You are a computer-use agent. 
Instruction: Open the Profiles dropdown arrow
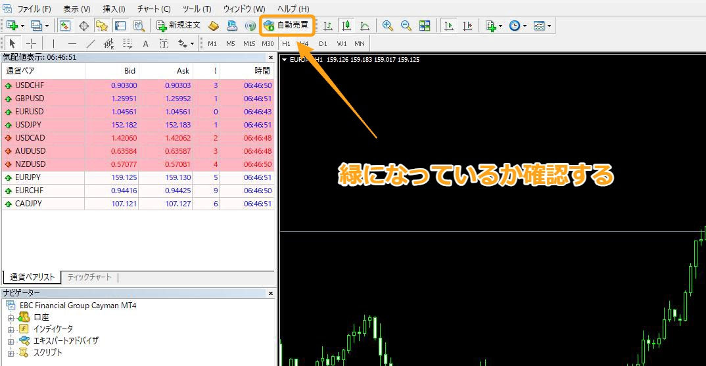point(47,26)
